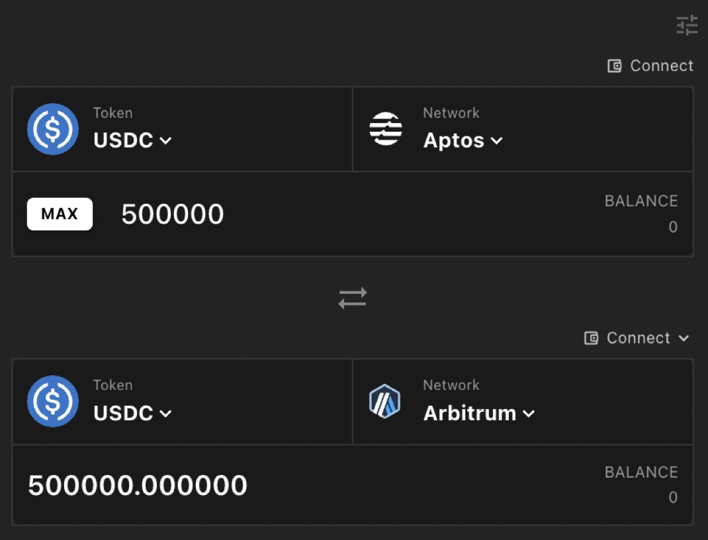Connect the source wallet via top Connect
708x540 pixels.
click(661, 66)
